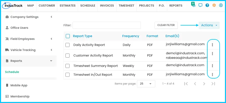Open the user profile icon
Viewport: 226px width, 103px height.
[221, 6]
